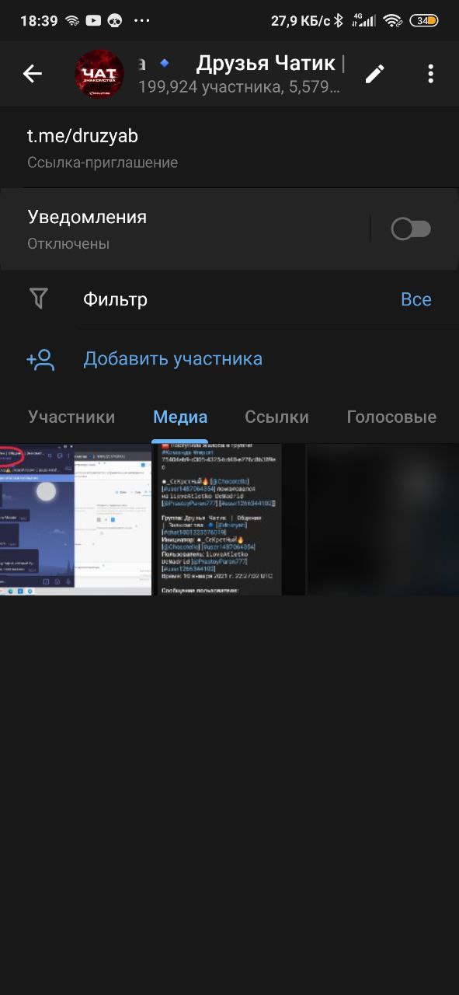Toggle the notifications switch
This screenshot has width=459, height=995.
pyautogui.click(x=411, y=229)
